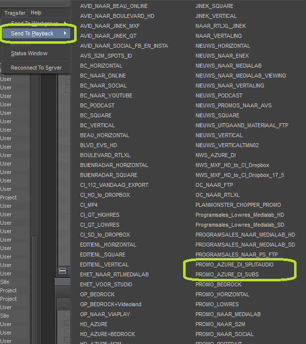Select AVID_NAAR_BEAU_ONLINE profile
The height and width of the screenshot is (344, 306).
click(114, 6)
